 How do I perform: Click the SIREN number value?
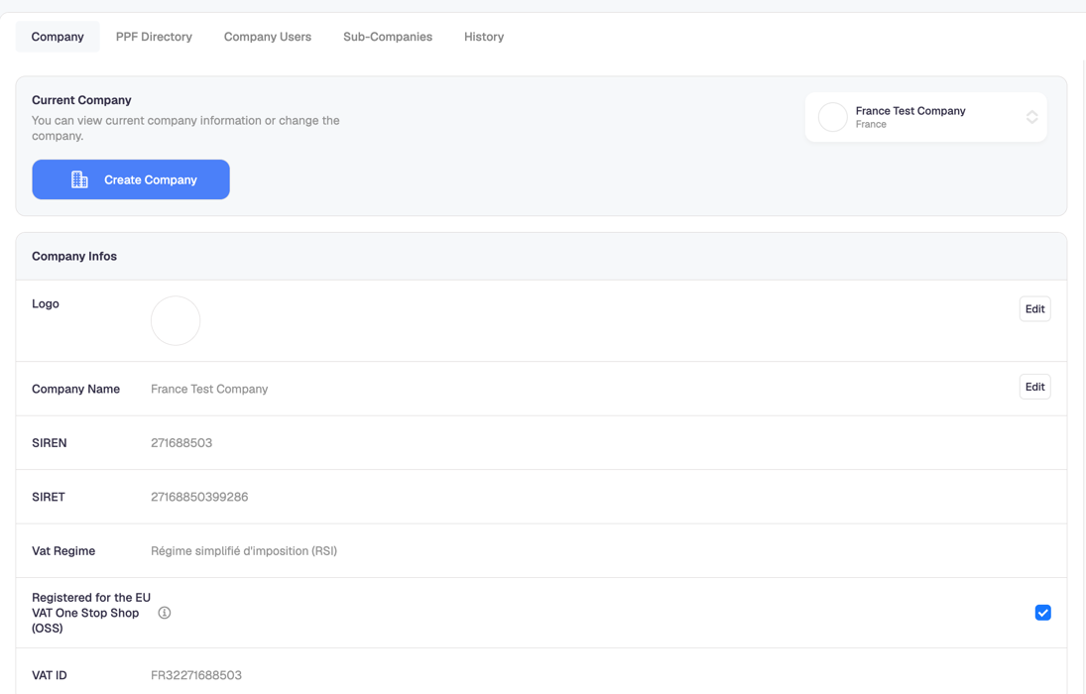tap(181, 442)
